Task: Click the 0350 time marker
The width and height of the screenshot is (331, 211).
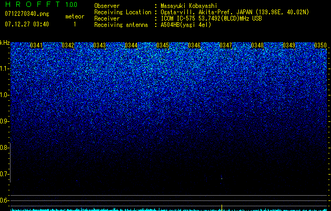Action: click(x=320, y=45)
